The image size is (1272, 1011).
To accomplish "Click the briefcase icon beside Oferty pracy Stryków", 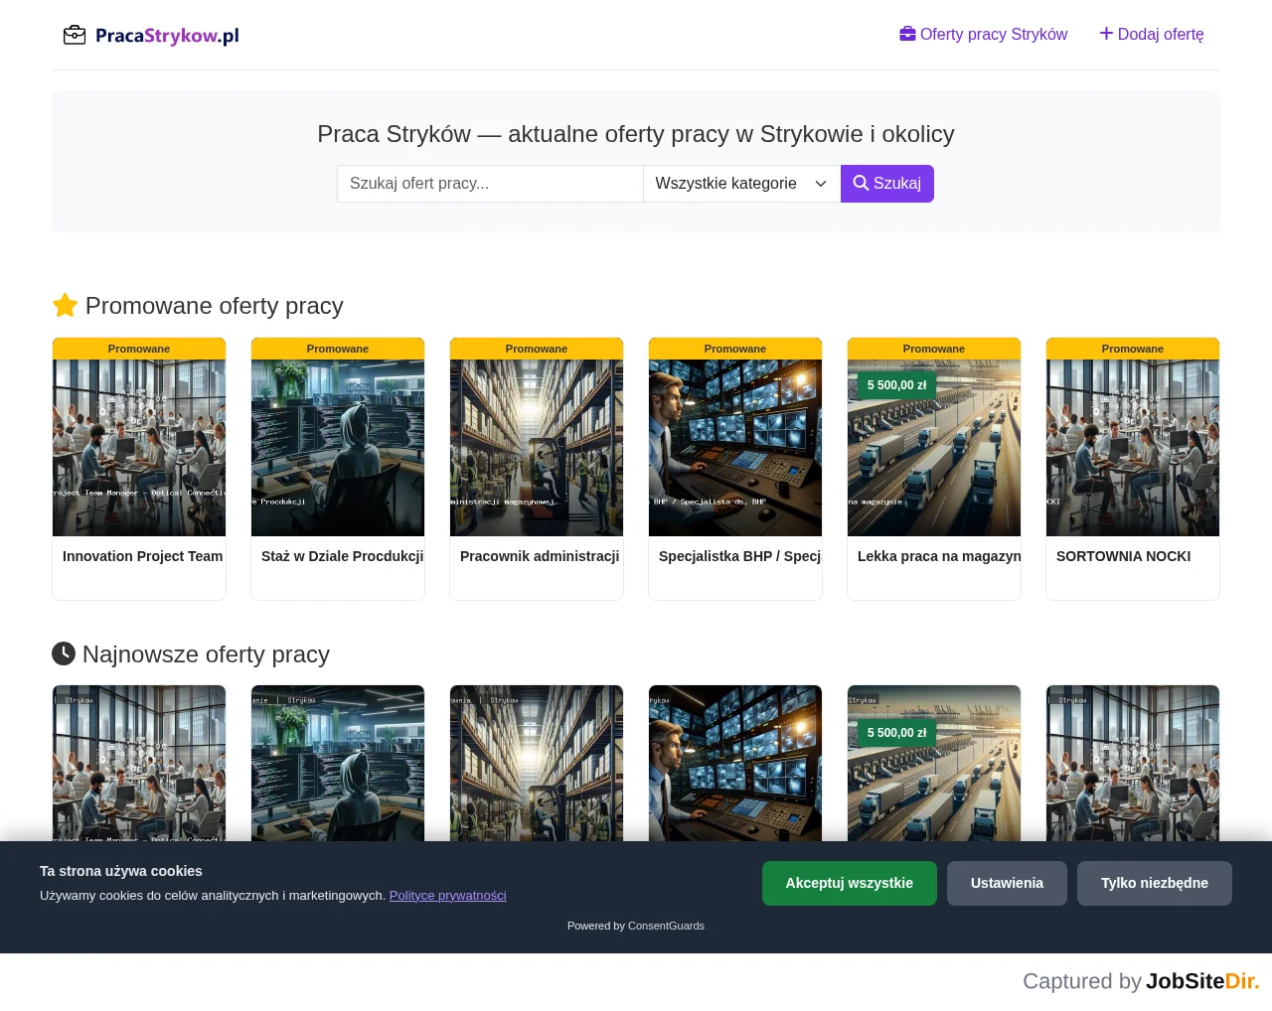I will pyautogui.click(x=907, y=34).
